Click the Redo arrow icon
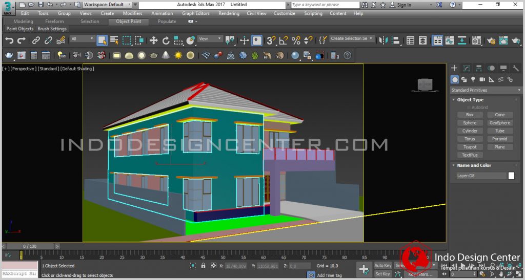Image resolution: width=525 pixels, height=280 pixels. pyautogui.click(x=22, y=40)
